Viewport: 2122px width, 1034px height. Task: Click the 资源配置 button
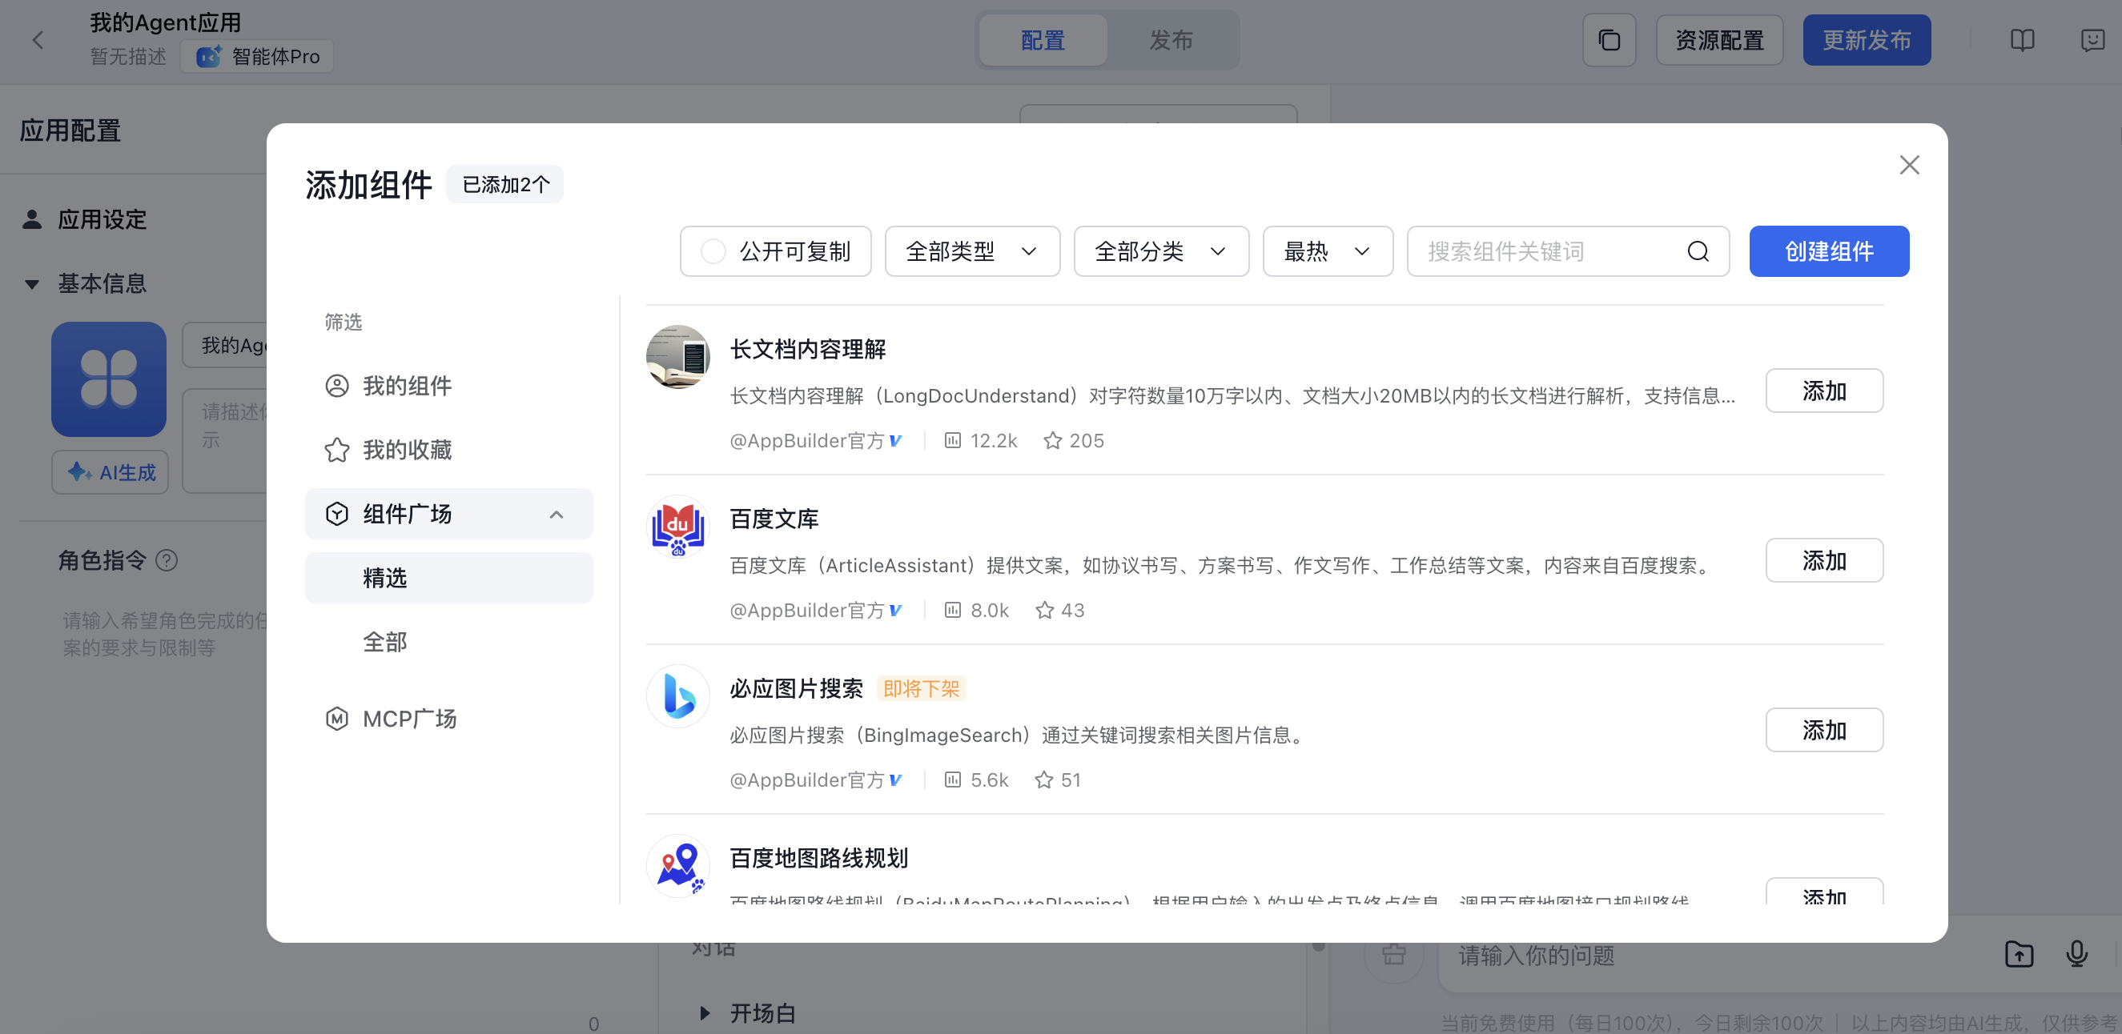point(1719,40)
